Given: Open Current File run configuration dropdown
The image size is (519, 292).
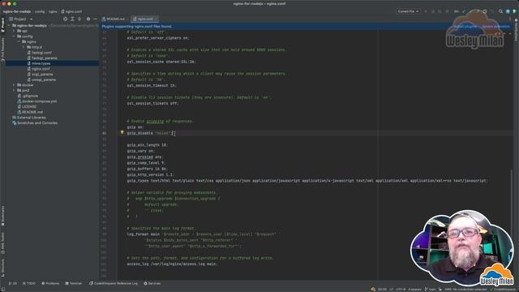Looking at the screenshot, I should 408,11.
